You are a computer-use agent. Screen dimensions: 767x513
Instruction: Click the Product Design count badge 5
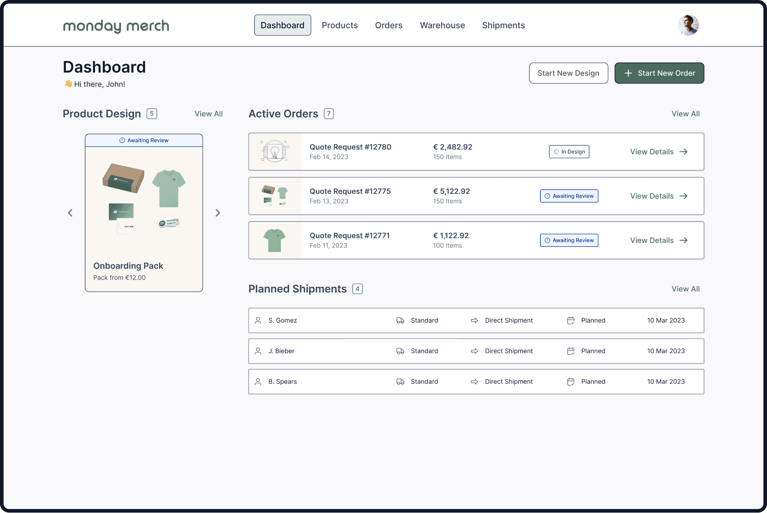[152, 114]
